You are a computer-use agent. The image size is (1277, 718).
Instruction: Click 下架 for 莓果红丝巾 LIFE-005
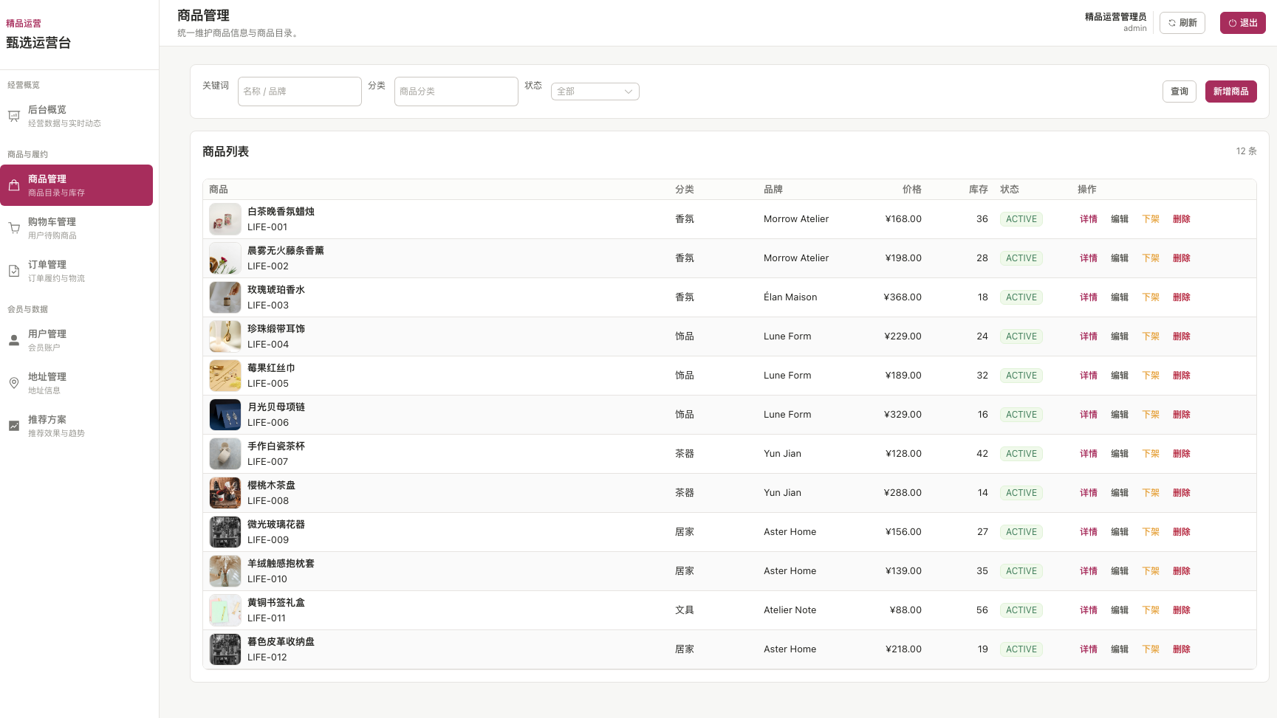point(1151,376)
